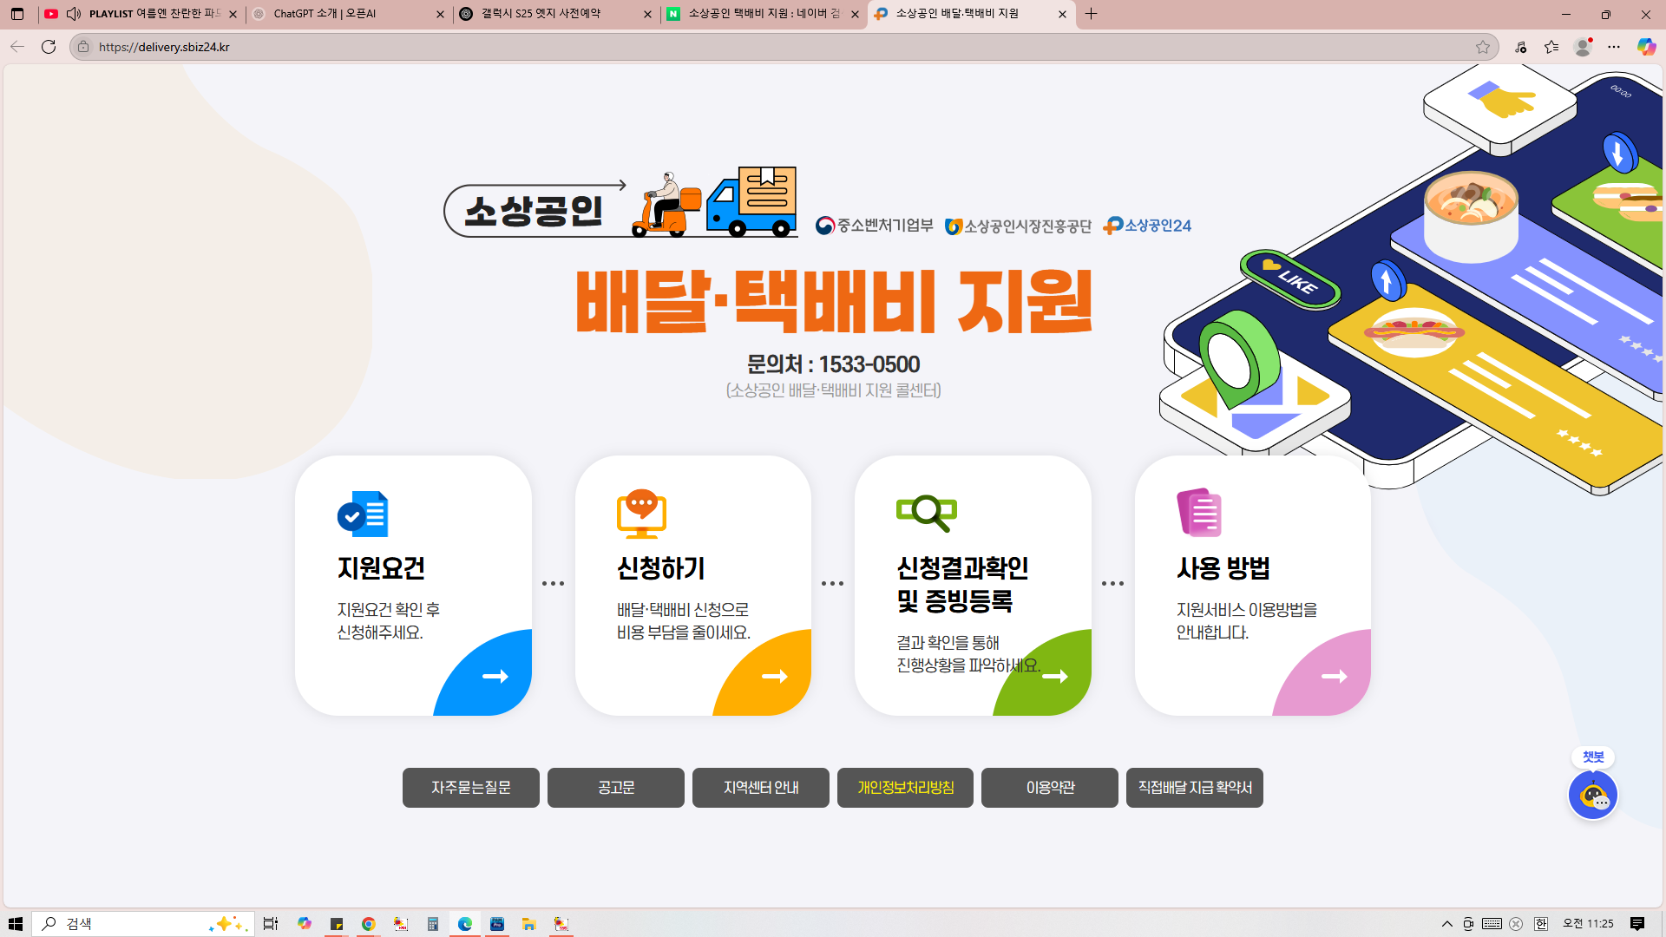Open the 개인정보처리방침 link button

coord(905,788)
